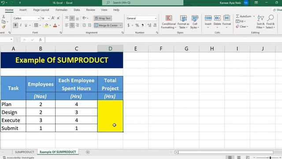Open Sort & Filter
The height and width of the screenshot is (159, 282).
pos(260,22)
